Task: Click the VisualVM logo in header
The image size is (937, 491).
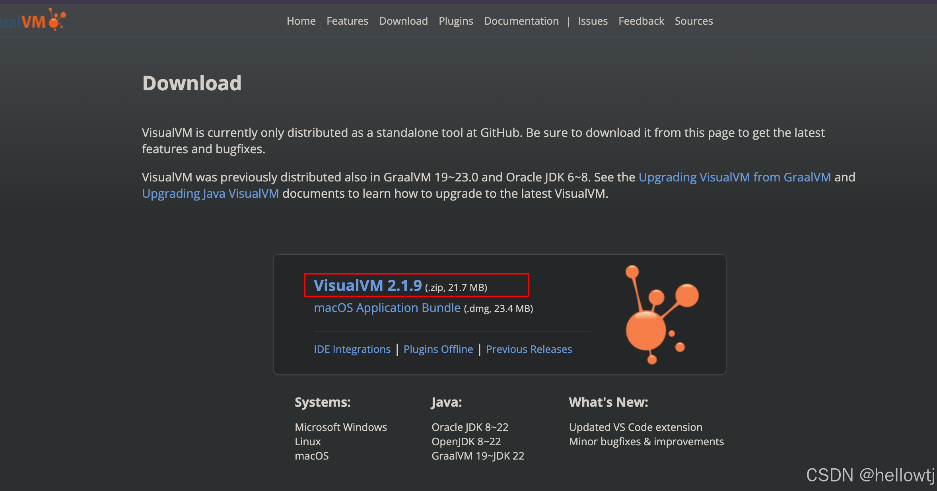Action: (x=33, y=20)
